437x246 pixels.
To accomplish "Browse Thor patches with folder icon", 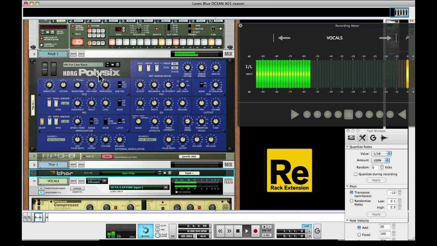I will pos(165,173).
